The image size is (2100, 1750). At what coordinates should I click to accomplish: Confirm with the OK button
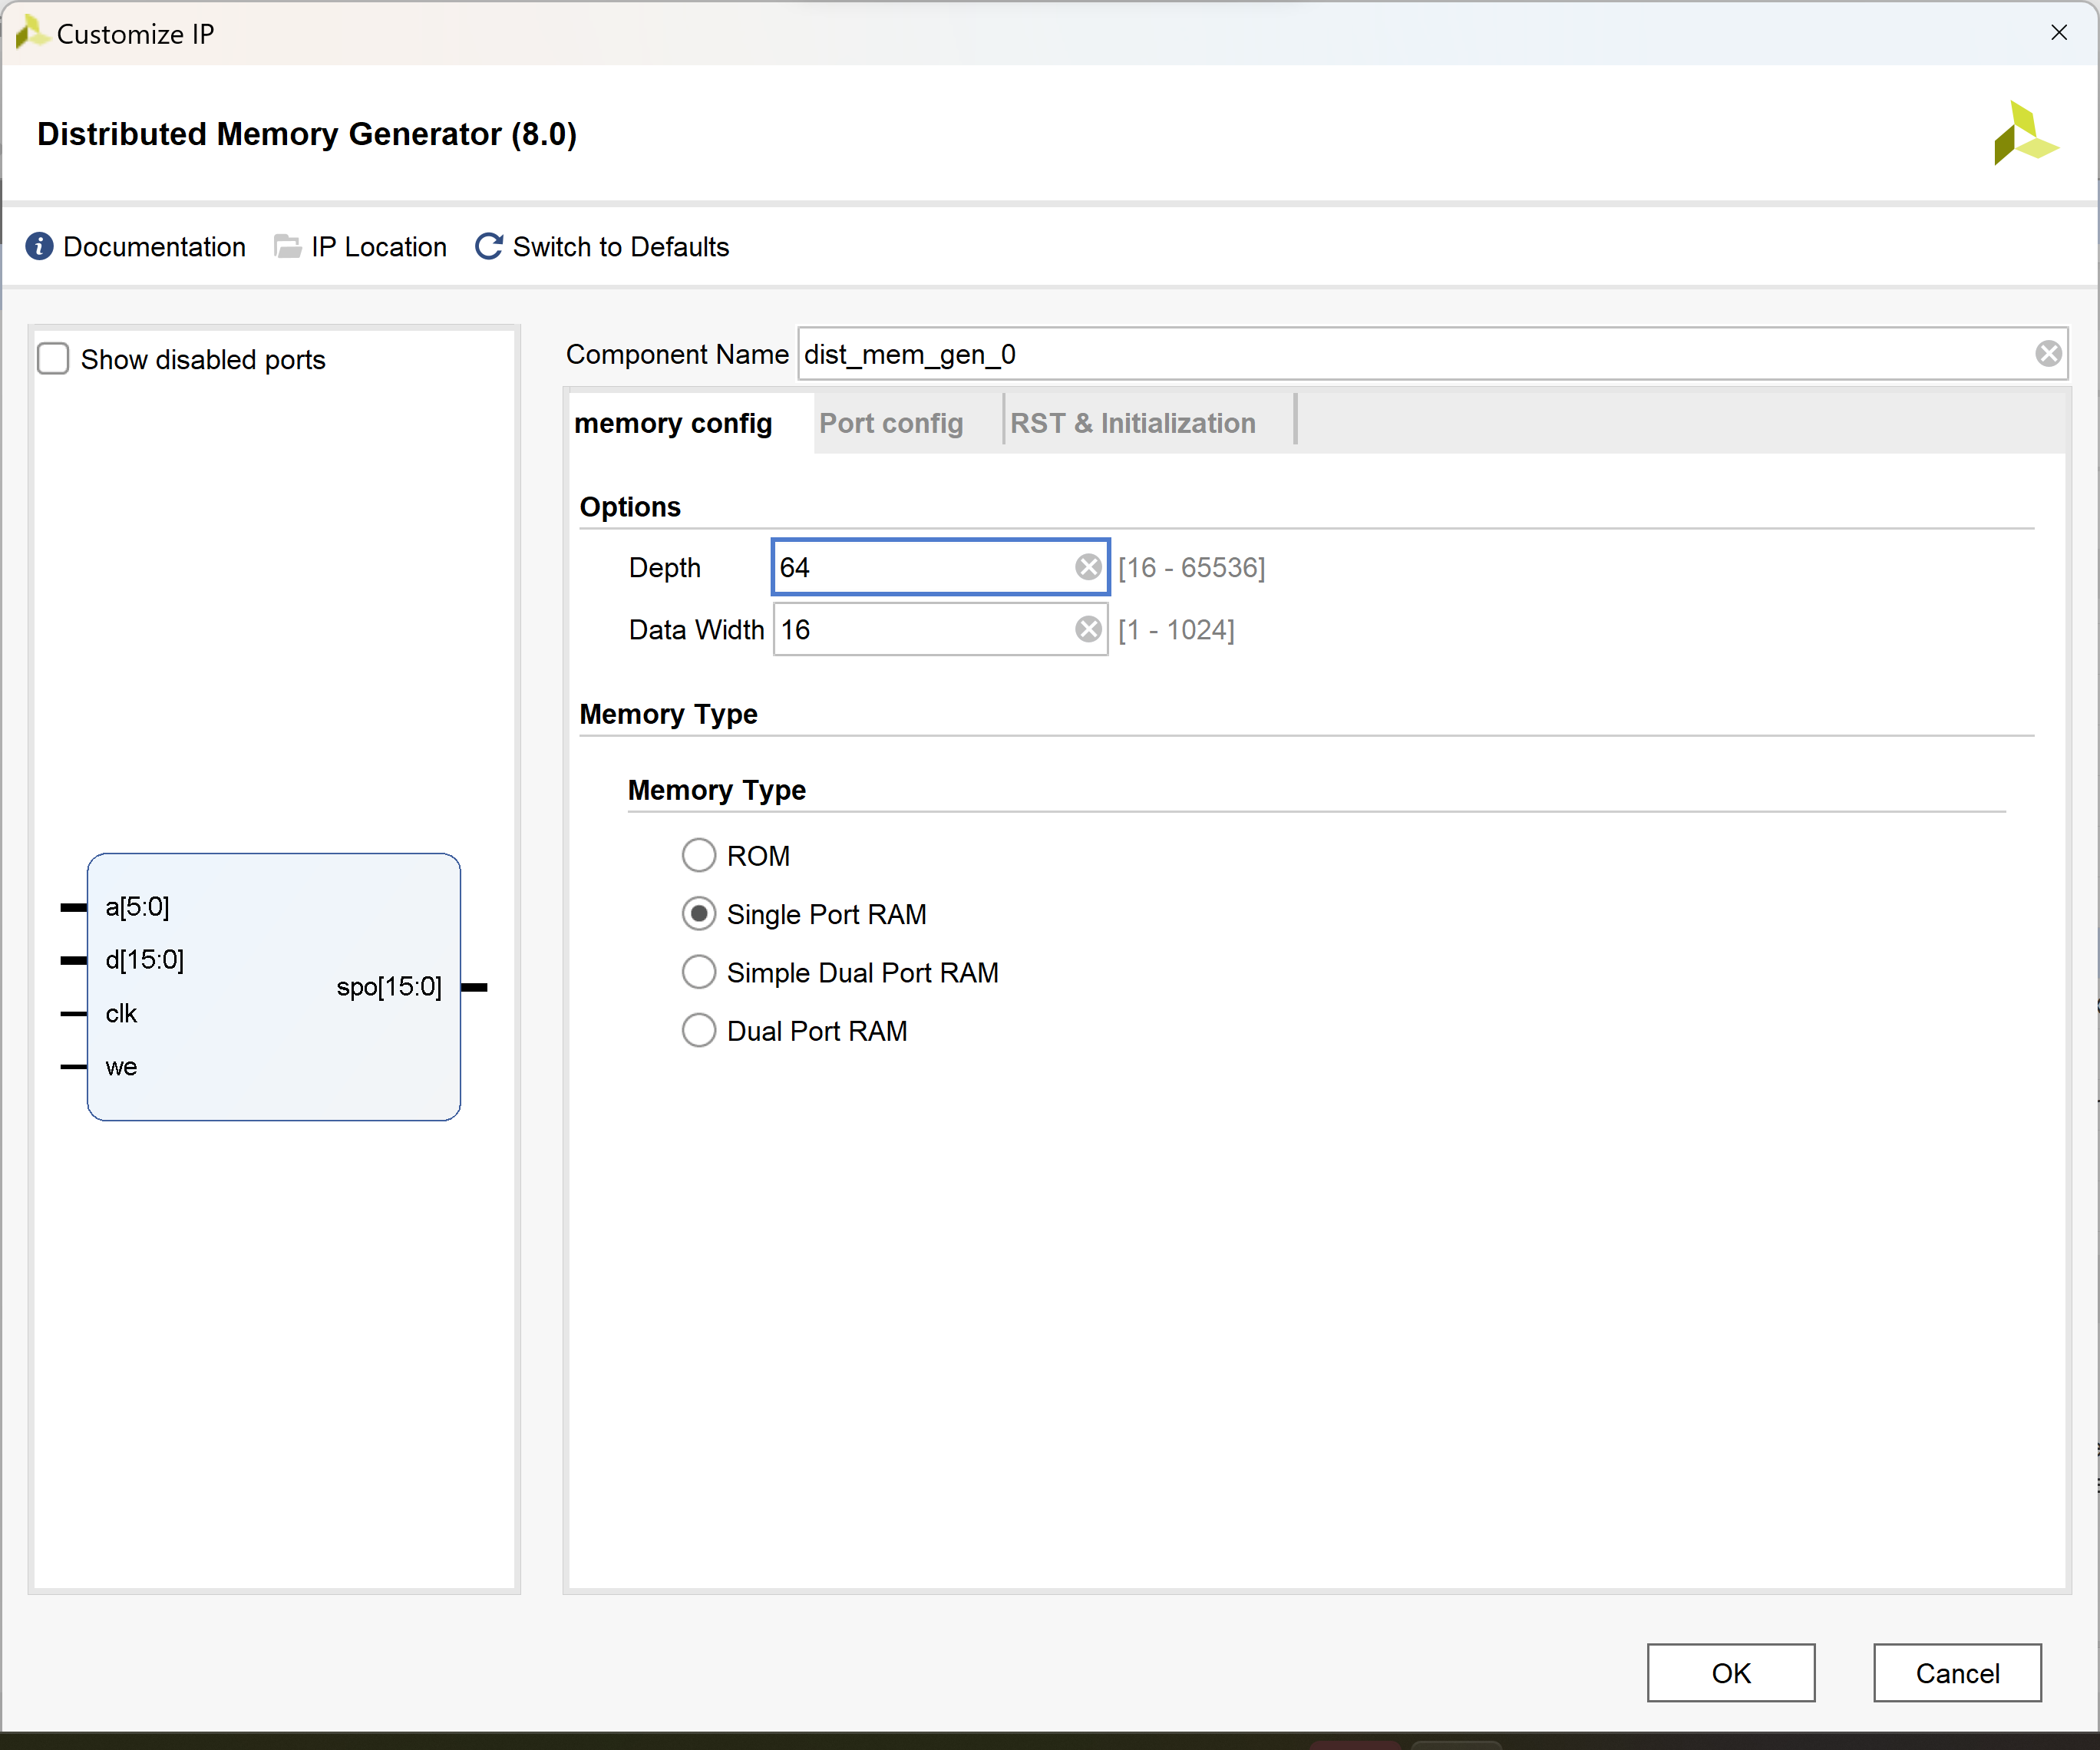pyautogui.click(x=1730, y=1673)
